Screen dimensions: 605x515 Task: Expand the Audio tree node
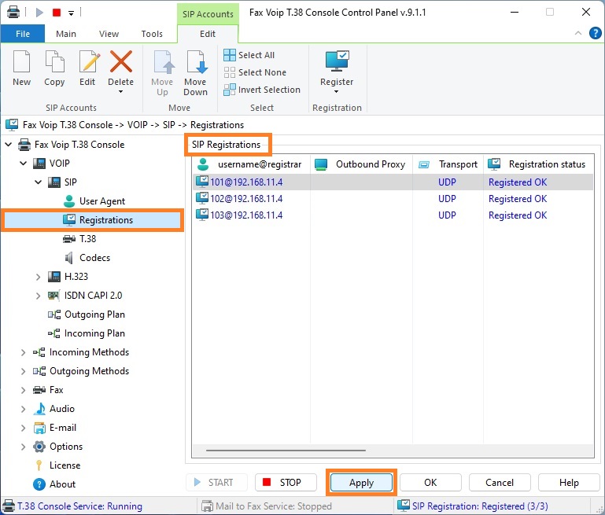coord(24,409)
